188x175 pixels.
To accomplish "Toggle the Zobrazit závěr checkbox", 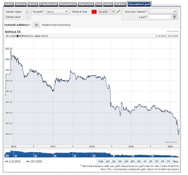I will (x=27, y=17).
